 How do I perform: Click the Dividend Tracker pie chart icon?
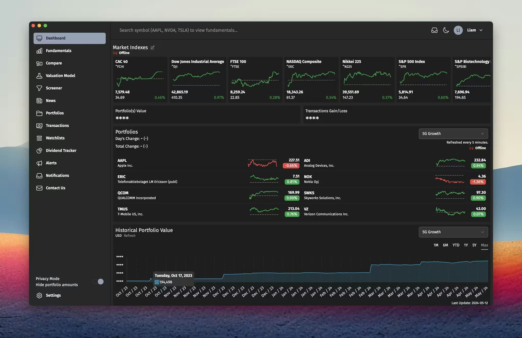[x=39, y=151]
